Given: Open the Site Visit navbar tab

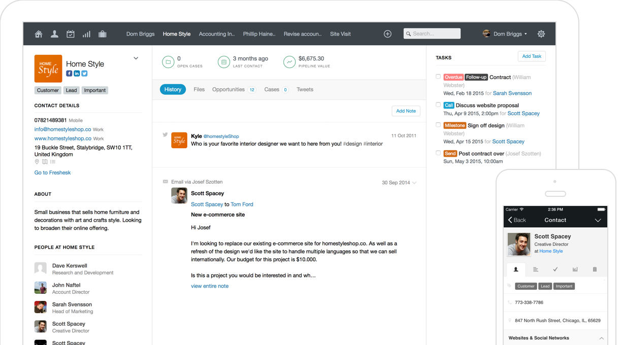Looking at the screenshot, I should coord(340,34).
